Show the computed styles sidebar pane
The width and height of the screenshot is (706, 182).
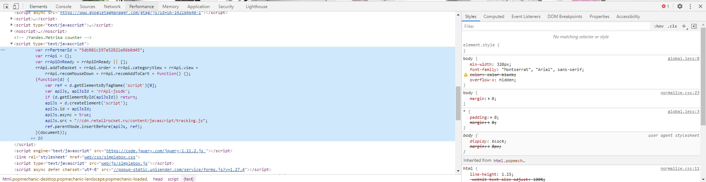[x=494, y=17]
